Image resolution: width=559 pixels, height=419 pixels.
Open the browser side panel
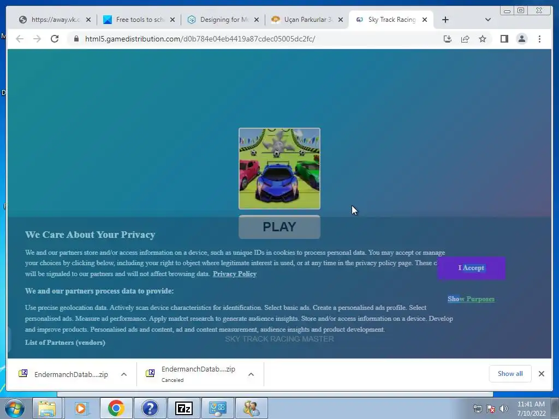click(504, 39)
